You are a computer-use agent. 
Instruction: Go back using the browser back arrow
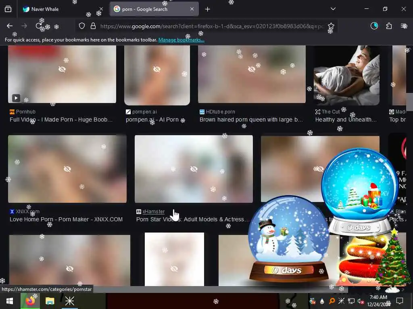tap(10, 26)
